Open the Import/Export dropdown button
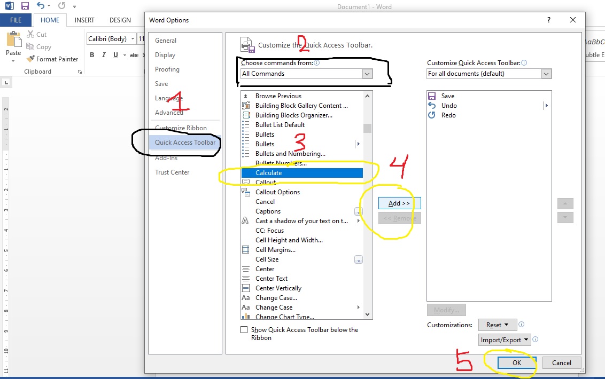 (505, 340)
